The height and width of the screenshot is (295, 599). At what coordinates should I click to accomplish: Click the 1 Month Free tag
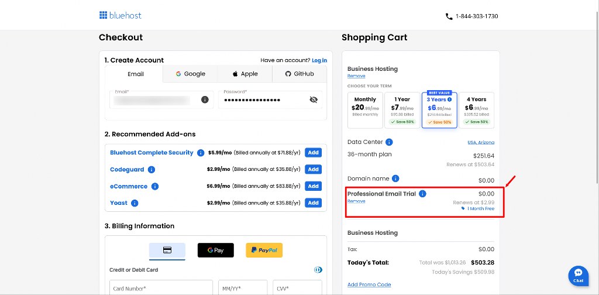478,208
